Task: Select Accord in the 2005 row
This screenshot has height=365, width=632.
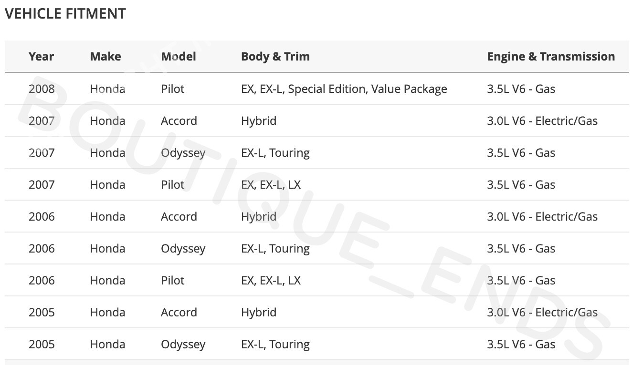Action: pos(179,312)
